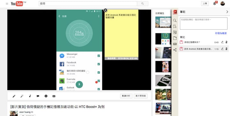Open the second up-next thumbnail with green screen
The image size is (230, 116).
coord(163,39)
